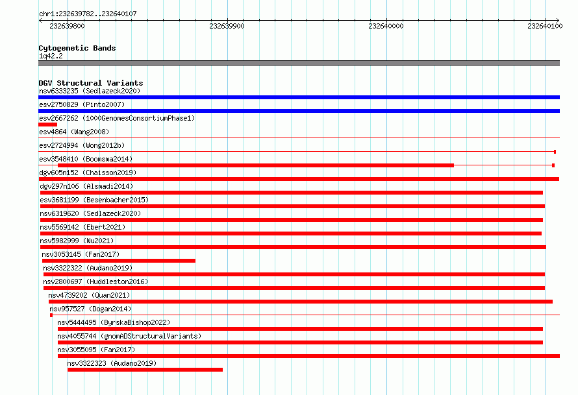This screenshot has height=395, width=578.
Task: Click the 232639900 ruler coordinate
Action: click(x=227, y=26)
